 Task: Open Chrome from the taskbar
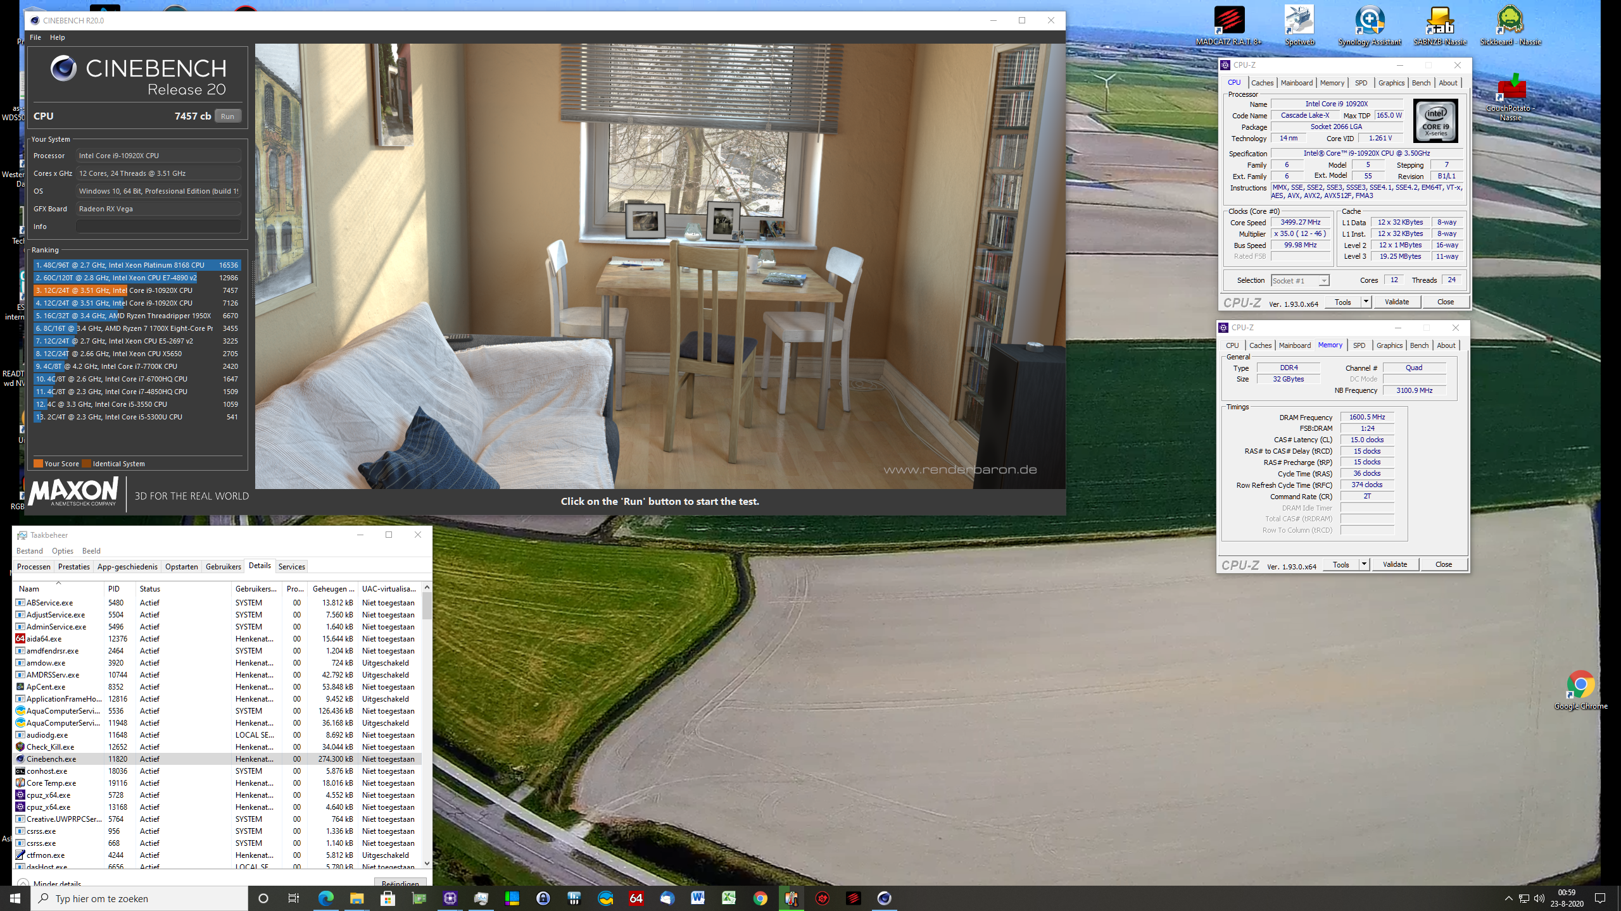pos(760,898)
